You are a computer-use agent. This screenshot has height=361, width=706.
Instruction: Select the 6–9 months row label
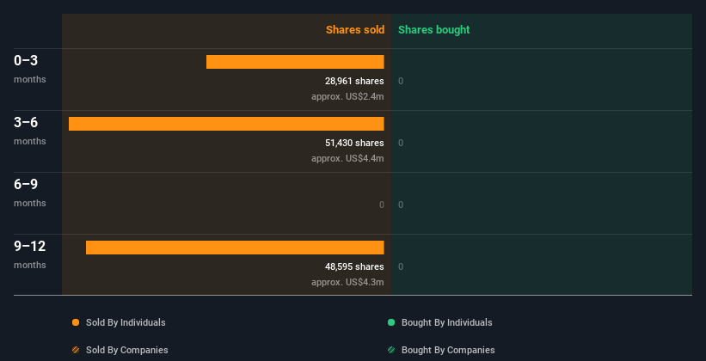(x=30, y=193)
